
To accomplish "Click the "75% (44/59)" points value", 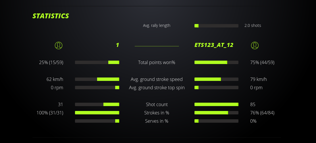I will 262,62.
